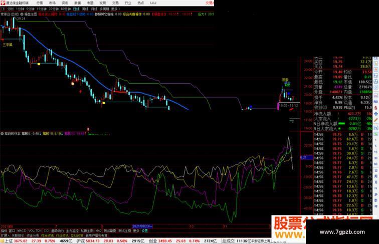This screenshot has height=244, width=379.
Task: Open the 资讯 menu
Action: pyautogui.click(x=65, y=3)
